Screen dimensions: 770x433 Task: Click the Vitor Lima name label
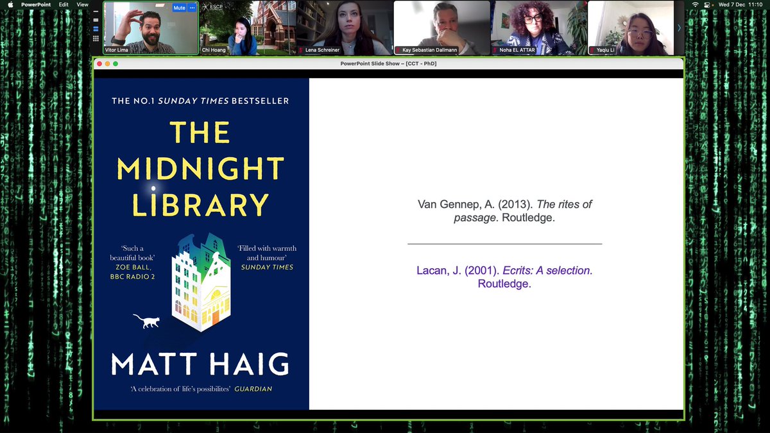[117, 50]
